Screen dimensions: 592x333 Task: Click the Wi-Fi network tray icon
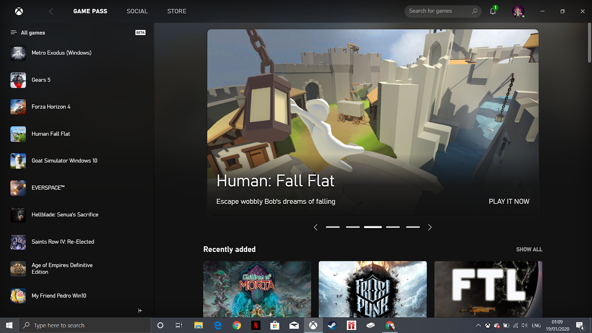515,326
